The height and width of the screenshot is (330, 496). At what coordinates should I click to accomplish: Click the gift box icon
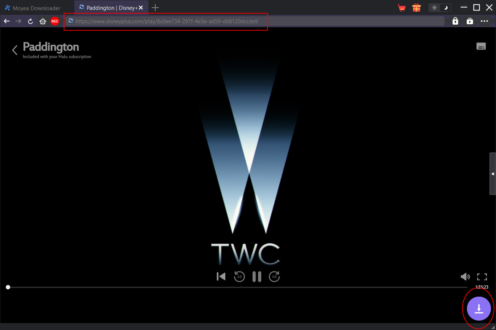416,8
